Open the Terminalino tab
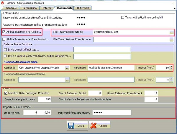Viewport: 177px width, 134px height. 29,8
